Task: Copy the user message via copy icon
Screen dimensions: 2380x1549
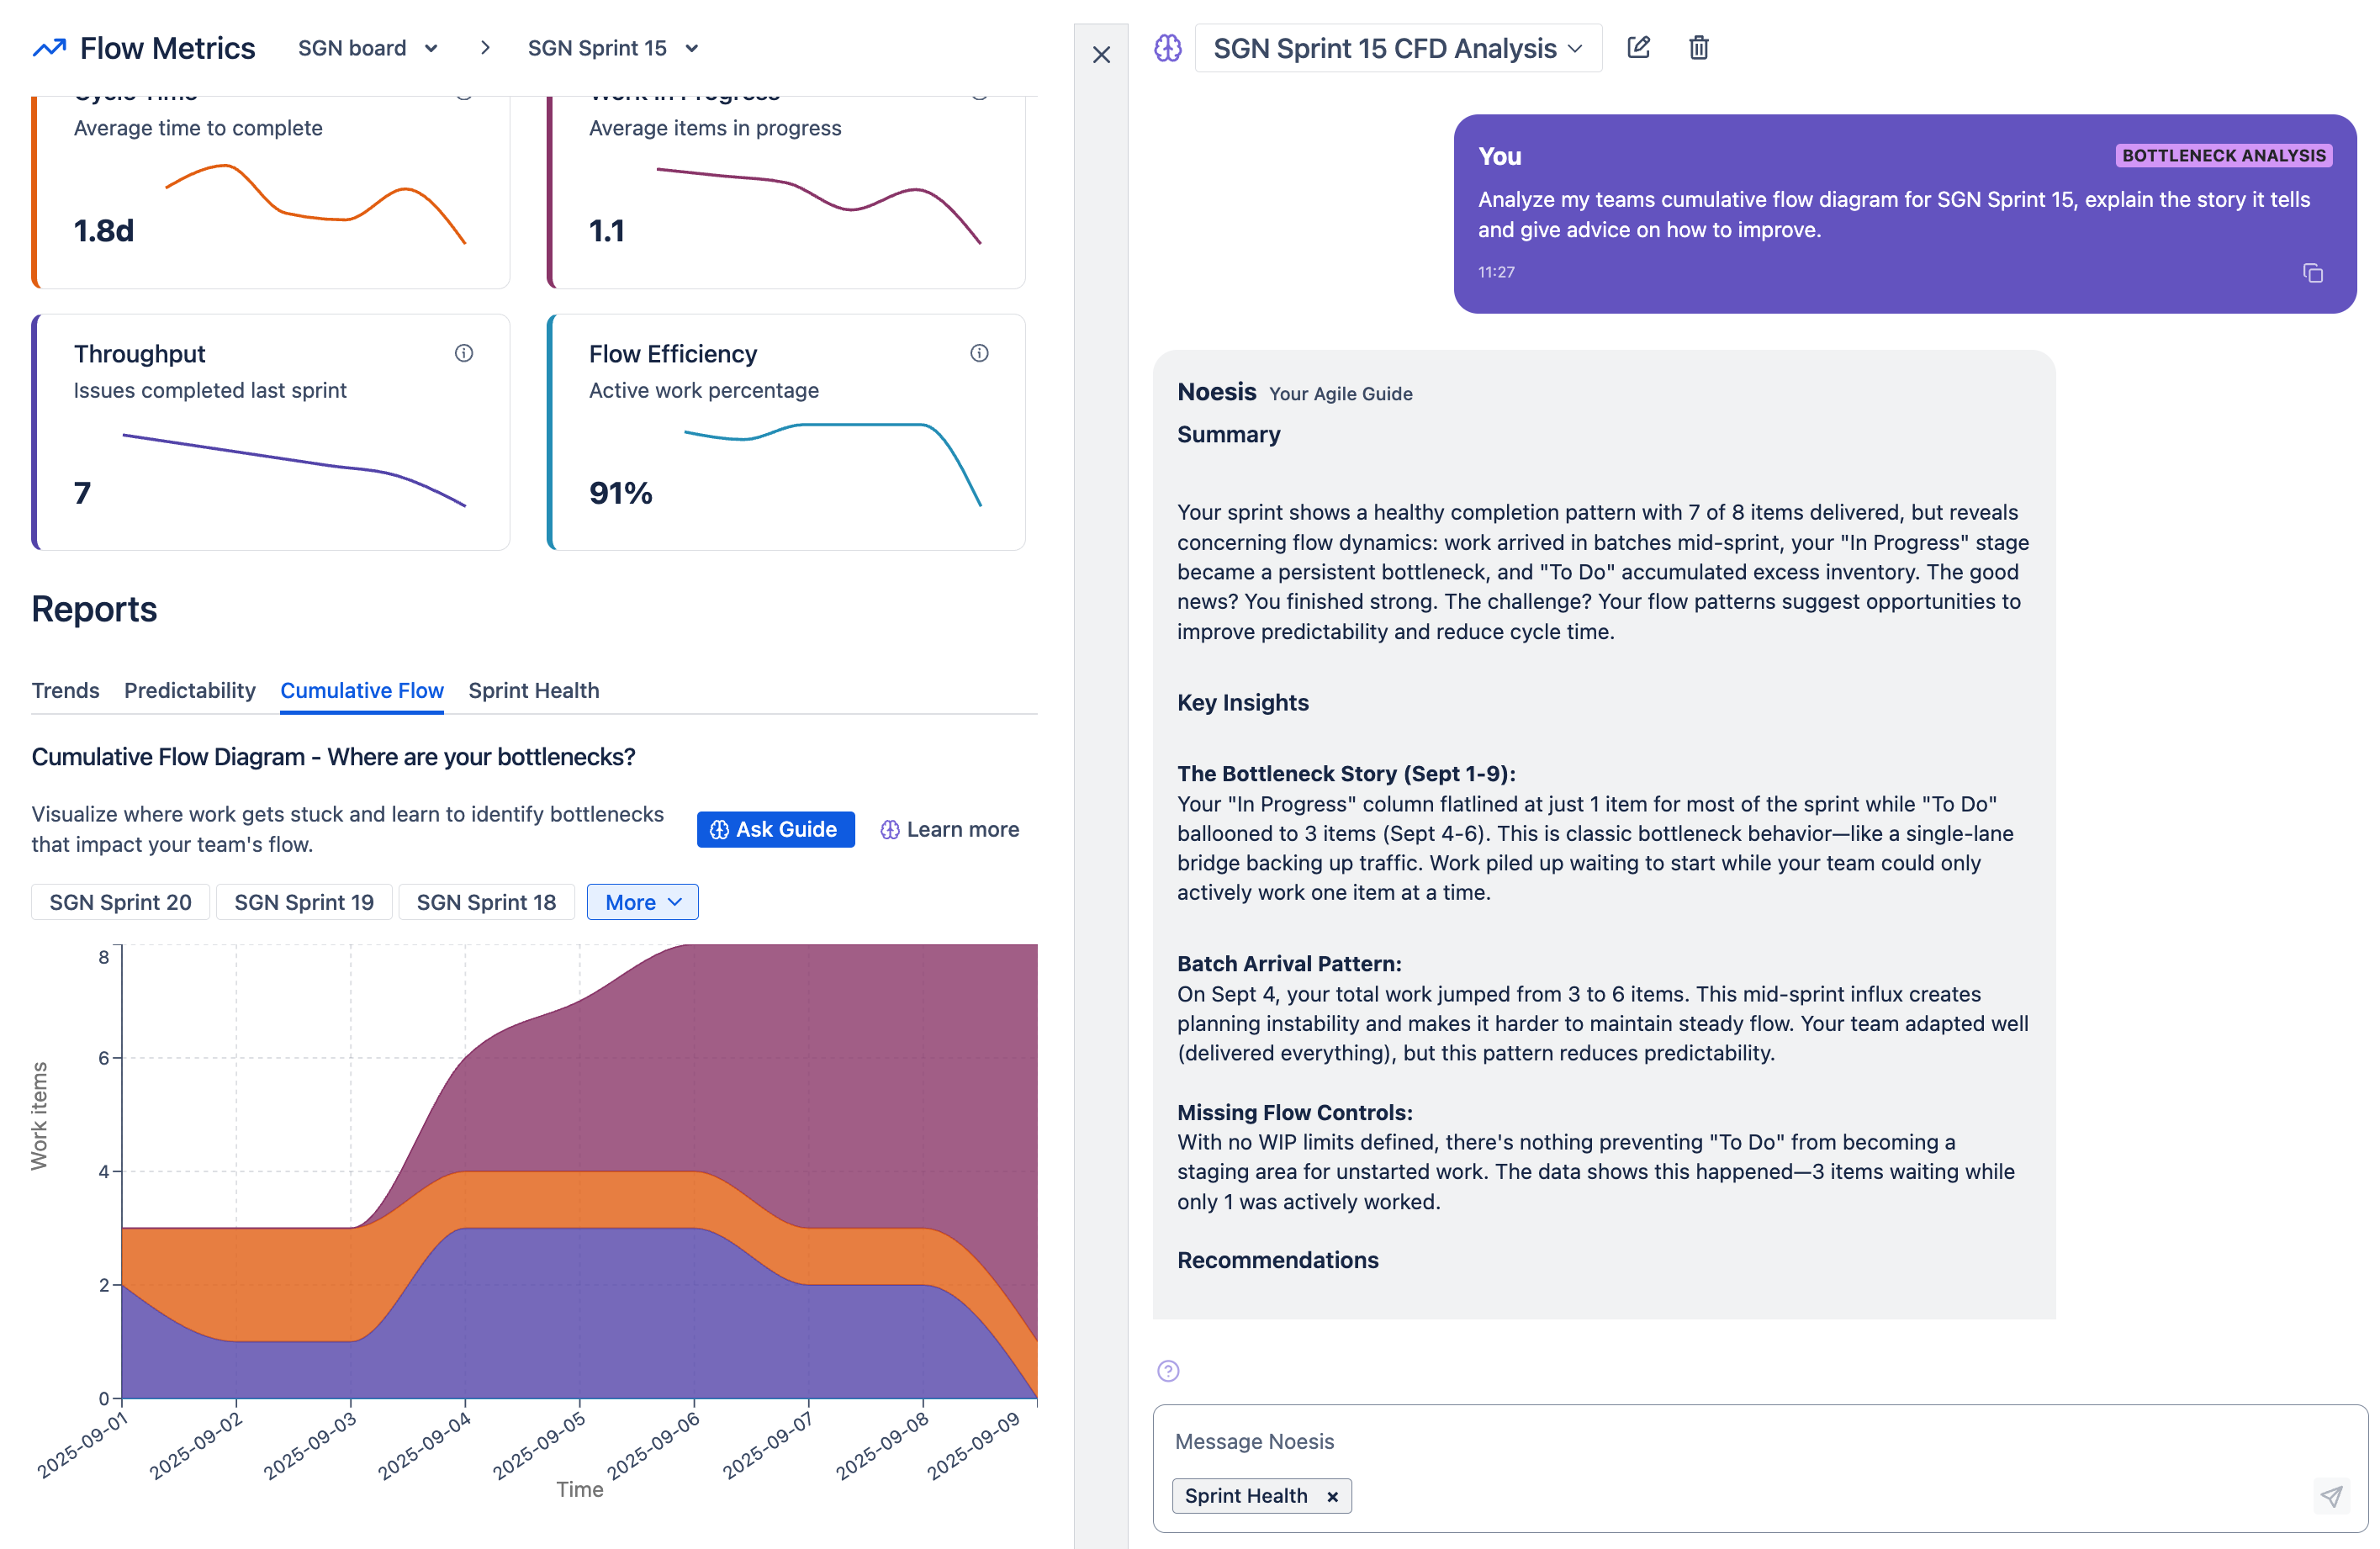Action: pyautogui.click(x=2312, y=273)
